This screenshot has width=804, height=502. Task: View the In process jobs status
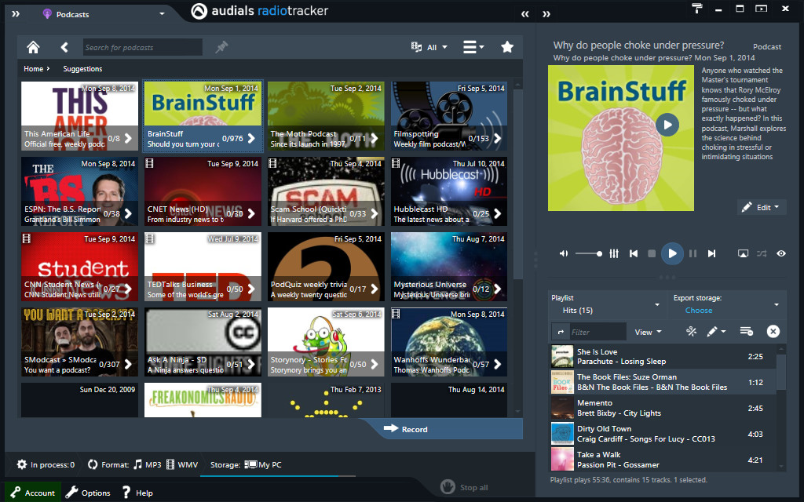click(46, 464)
